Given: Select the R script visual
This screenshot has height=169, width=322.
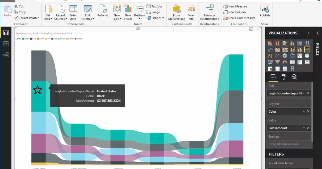Looking at the screenshot, I should tap(292, 69).
